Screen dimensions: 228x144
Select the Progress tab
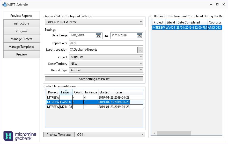click(21, 31)
